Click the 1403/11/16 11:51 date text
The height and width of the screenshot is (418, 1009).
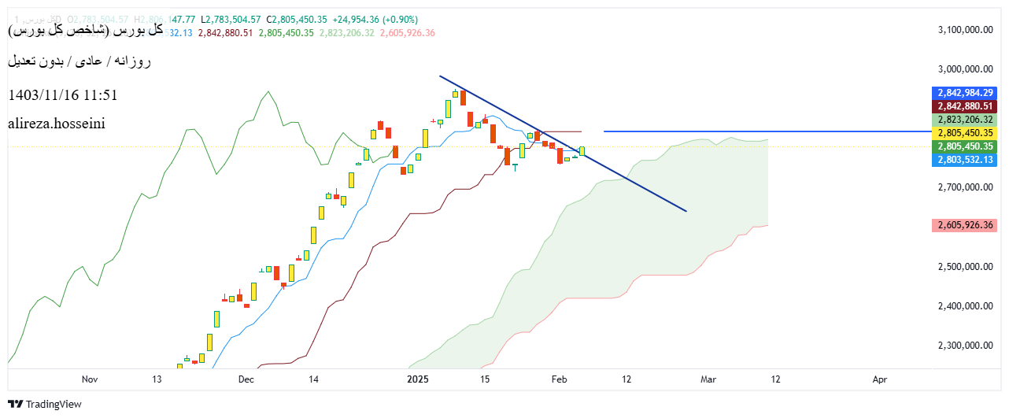(x=62, y=95)
